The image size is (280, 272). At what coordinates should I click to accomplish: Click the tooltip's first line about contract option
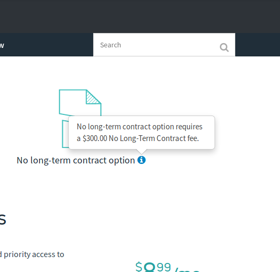[x=139, y=127]
